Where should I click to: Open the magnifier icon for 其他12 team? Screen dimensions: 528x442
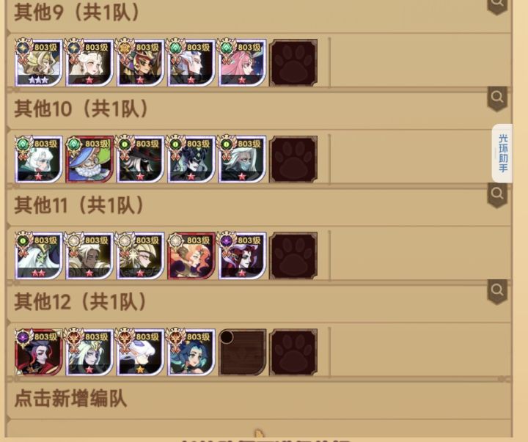(497, 290)
